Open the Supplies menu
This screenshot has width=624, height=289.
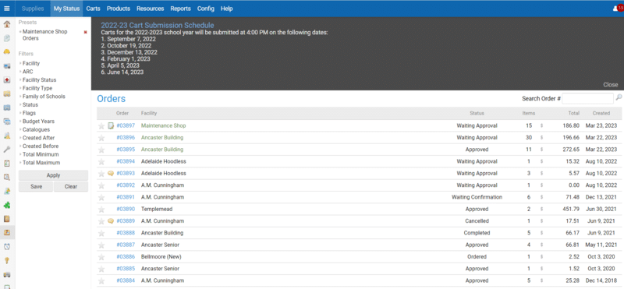33,9
